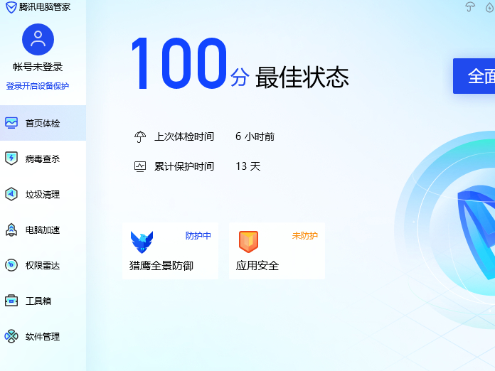The image size is (495, 371).
Task: Open the 应用安全 card
Action: (277, 251)
